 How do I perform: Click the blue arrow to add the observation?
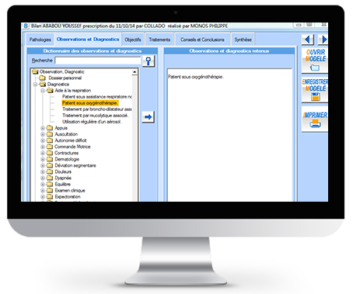(148, 117)
